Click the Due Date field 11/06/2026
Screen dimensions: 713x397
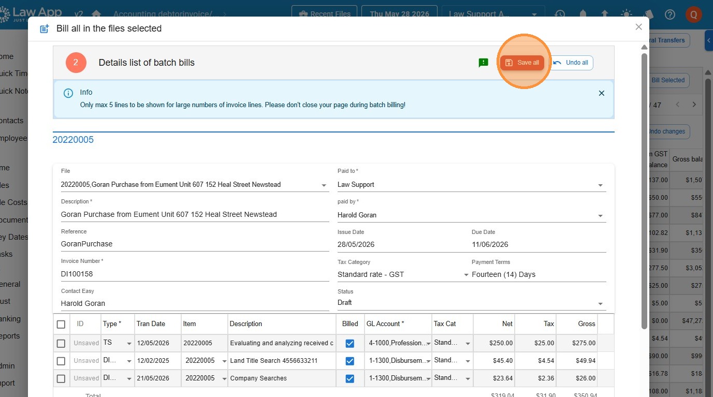(539, 244)
